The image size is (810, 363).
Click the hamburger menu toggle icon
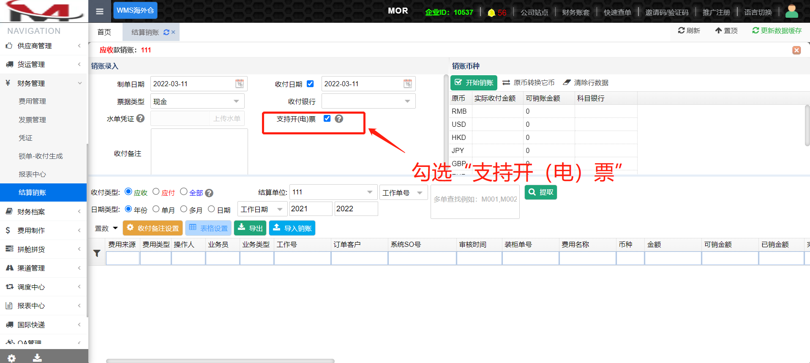pyautogui.click(x=100, y=11)
